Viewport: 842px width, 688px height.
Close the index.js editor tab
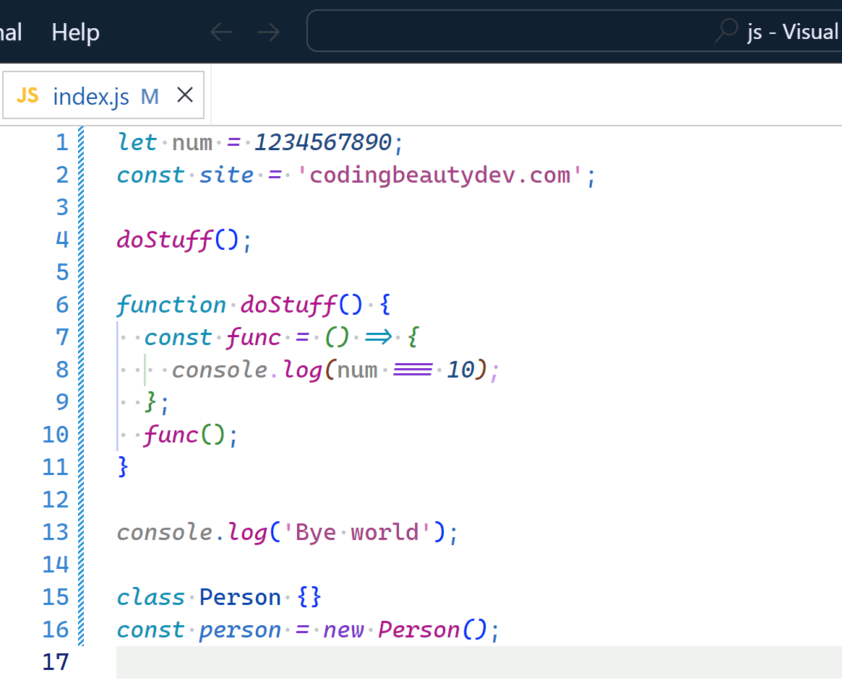[x=185, y=95]
